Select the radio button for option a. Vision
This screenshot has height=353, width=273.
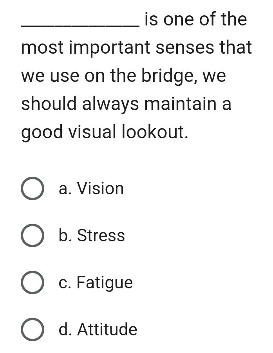click(x=33, y=188)
